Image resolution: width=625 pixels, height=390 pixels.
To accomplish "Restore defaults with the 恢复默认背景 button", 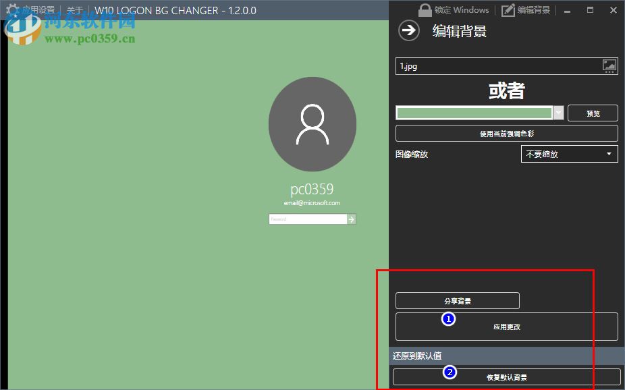I will 506,377.
